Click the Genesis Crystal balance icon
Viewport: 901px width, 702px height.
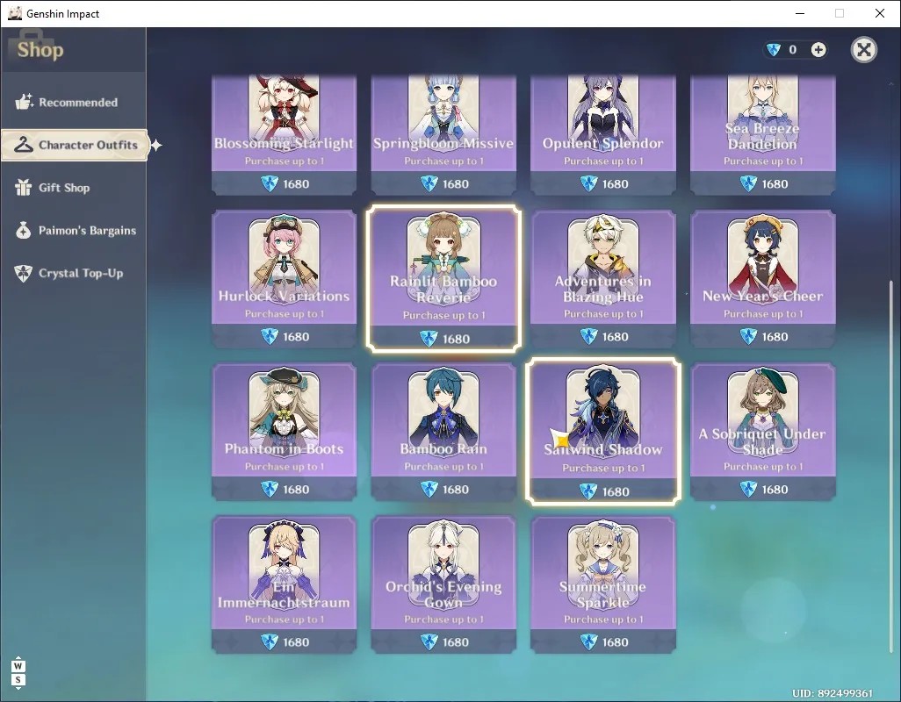coord(774,50)
